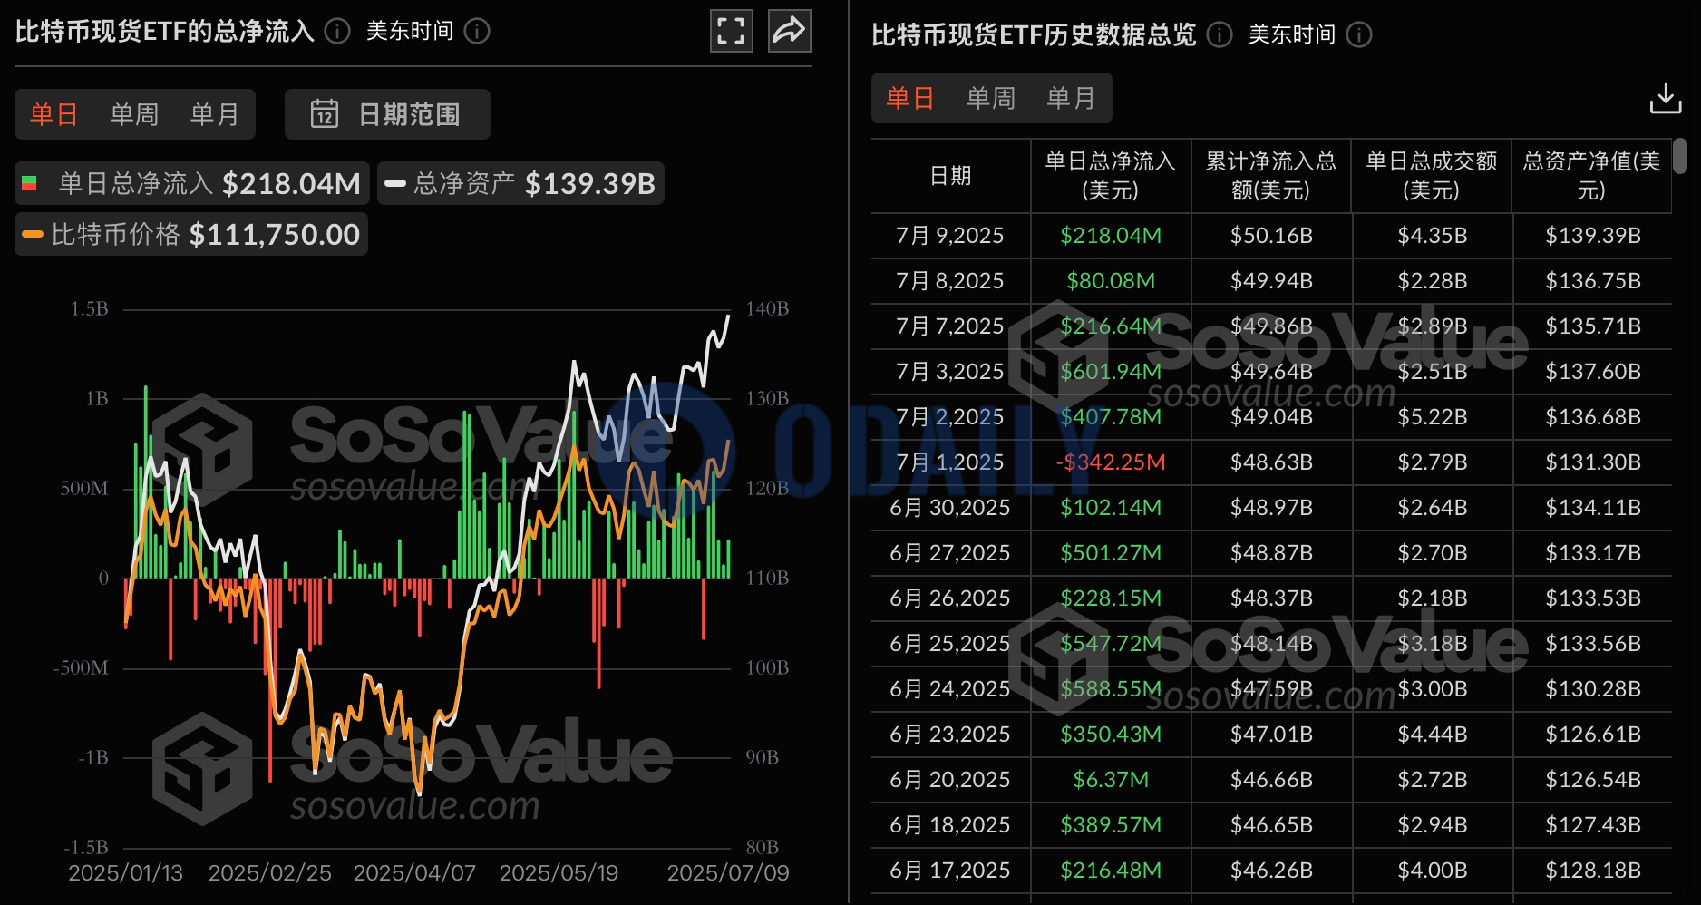Click the 2025/07/09 x-axis date label
This screenshot has height=905, width=1701.
(728, 873)
